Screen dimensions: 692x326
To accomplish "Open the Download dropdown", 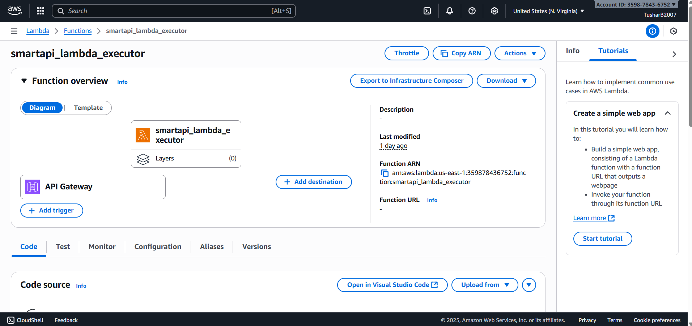I will [506, 81].
